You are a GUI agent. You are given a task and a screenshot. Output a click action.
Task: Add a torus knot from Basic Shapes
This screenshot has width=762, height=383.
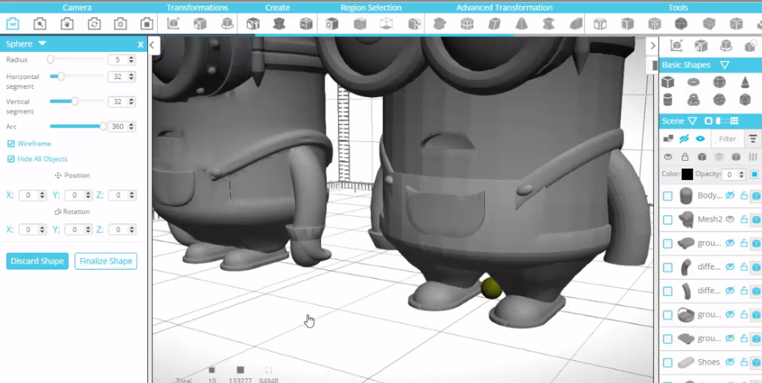click(693, 100)
